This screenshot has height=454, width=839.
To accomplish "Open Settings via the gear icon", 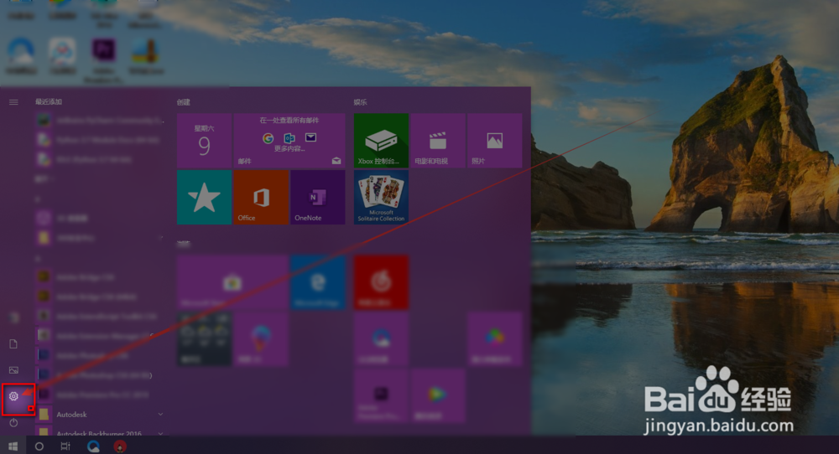I will (14, 396).
